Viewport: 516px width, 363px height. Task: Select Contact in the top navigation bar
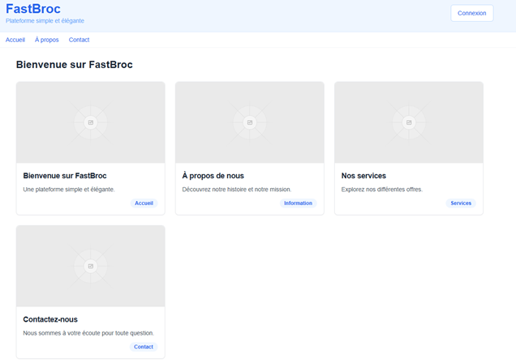point(79,40)
